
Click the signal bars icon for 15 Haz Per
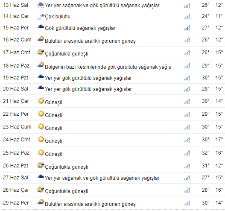coord(187,28)
